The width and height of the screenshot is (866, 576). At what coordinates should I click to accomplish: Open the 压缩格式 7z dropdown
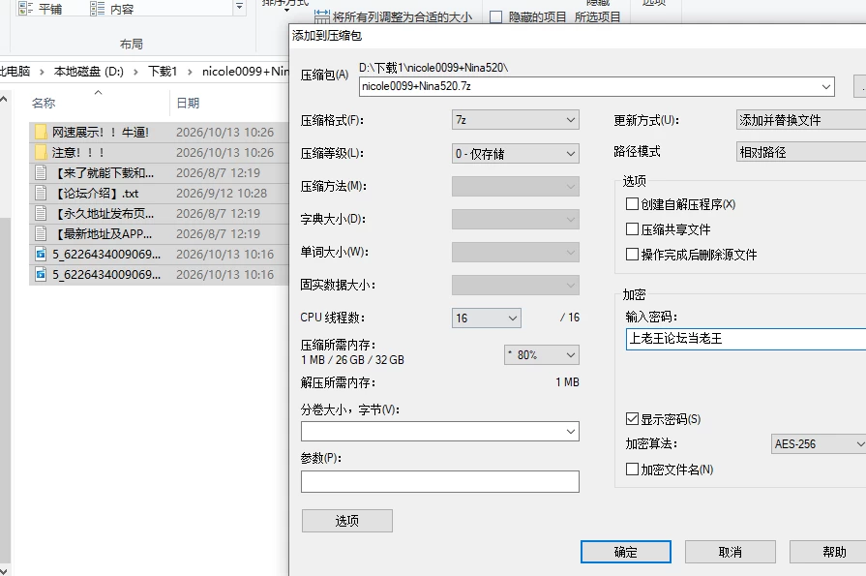pos(516,120)
